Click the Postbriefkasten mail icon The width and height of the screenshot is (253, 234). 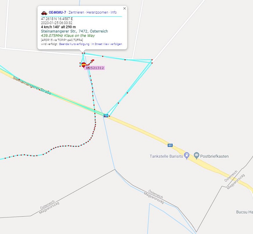pyautogui.click(x=196, y=155)
